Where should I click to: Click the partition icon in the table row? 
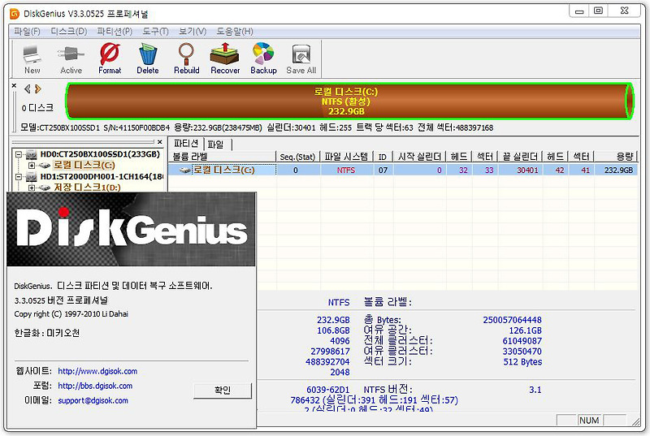pos(185,171)
